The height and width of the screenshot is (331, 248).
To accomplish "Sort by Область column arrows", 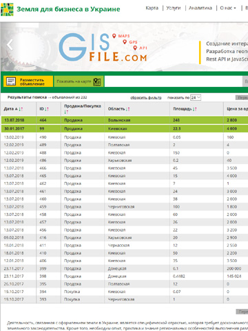I will pyautogui.click(x=127, y=109).
